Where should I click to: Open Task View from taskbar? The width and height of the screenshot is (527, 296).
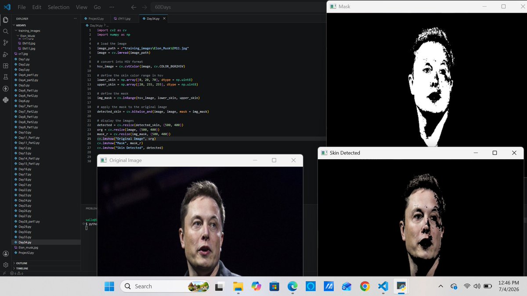point(219,286)
